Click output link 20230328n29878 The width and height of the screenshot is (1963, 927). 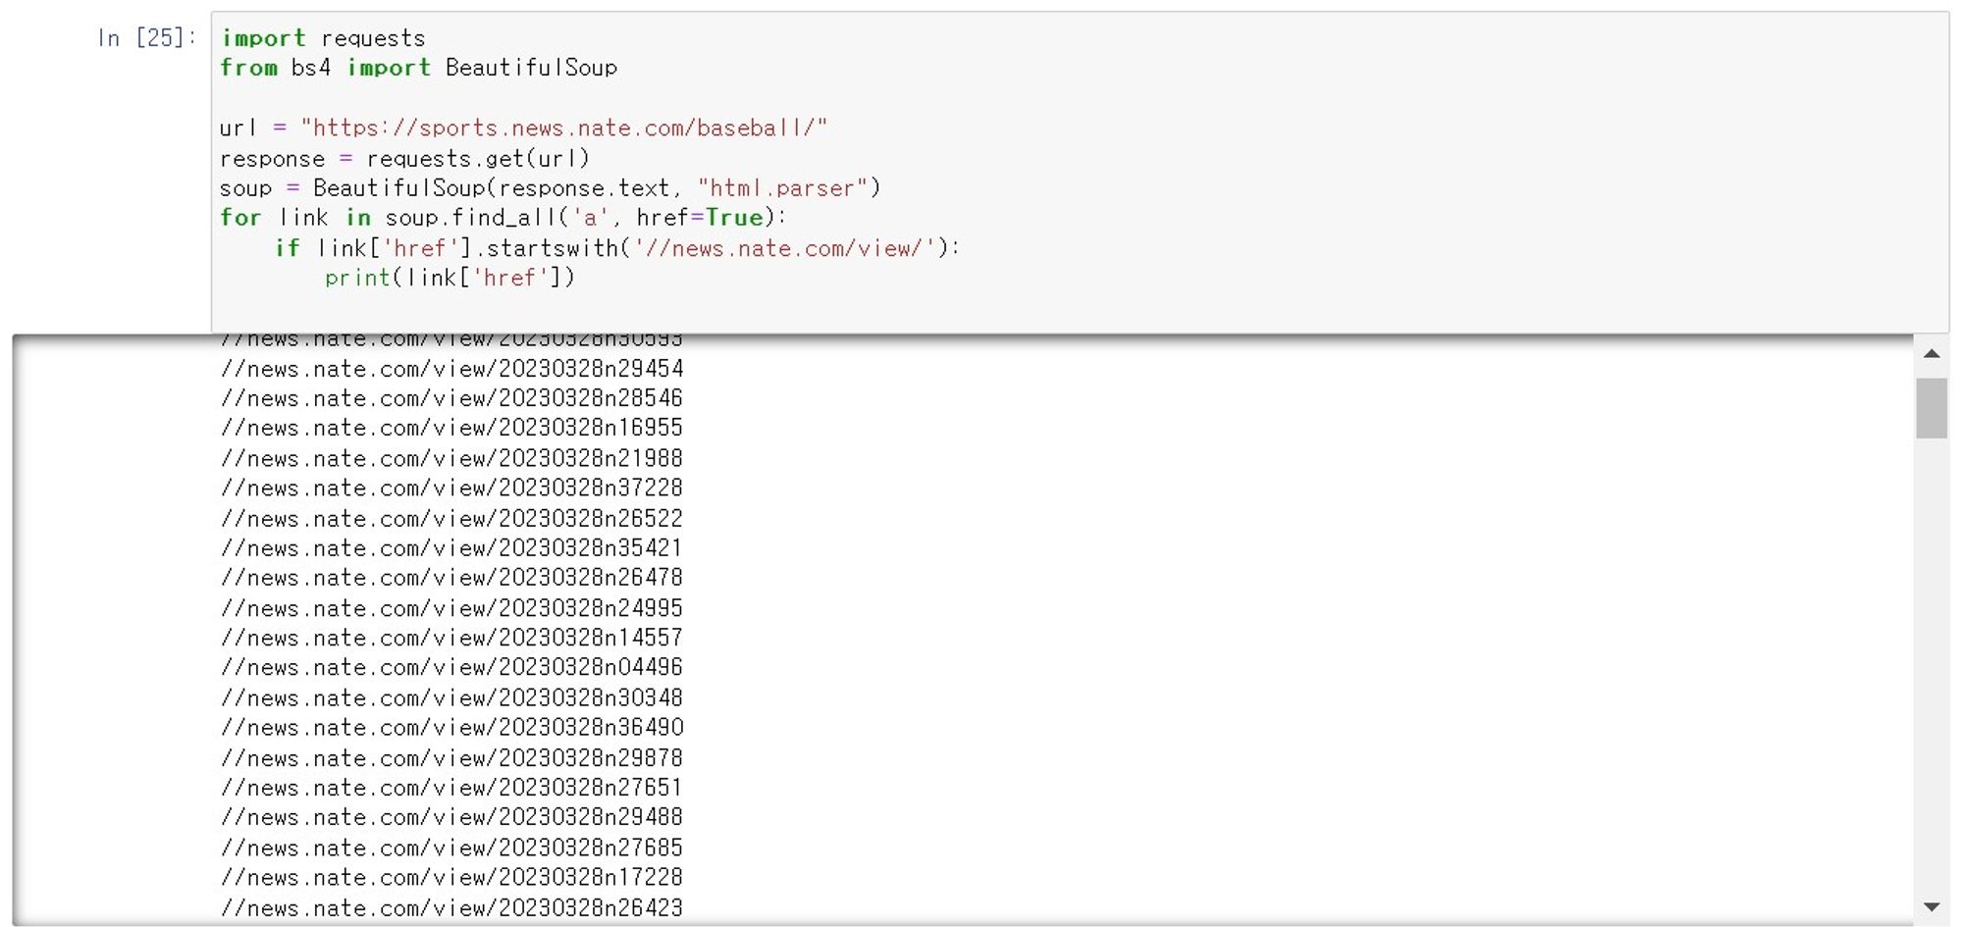point(452,758)
